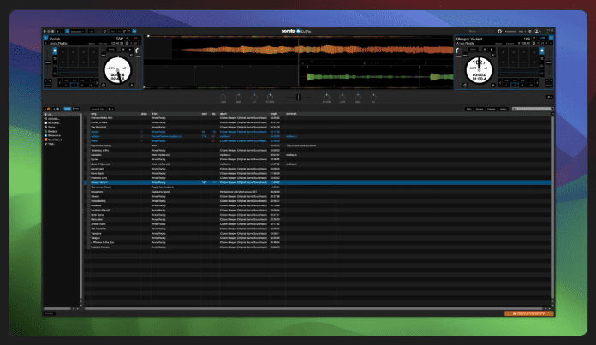Click the music note key icon on deck 2

tap(542, 44)
